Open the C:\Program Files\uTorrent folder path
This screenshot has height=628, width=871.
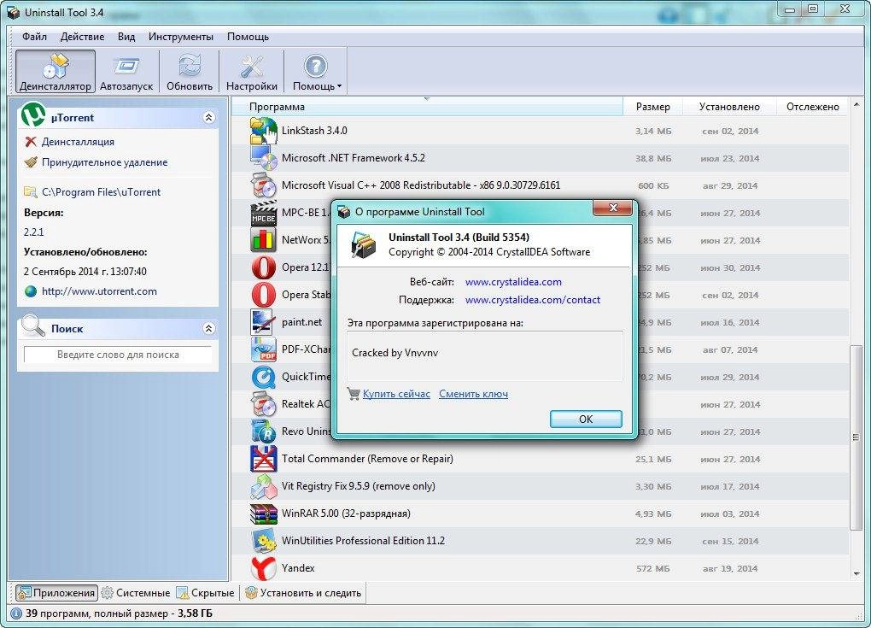[x=101, y=191]
